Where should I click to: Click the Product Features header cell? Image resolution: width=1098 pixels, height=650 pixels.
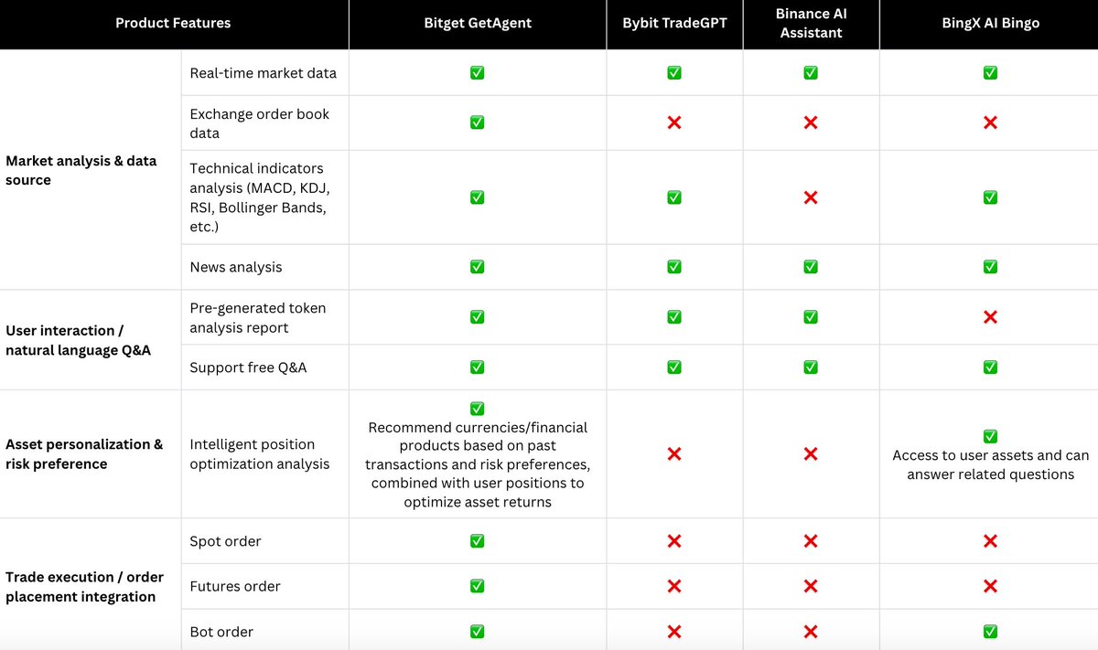(173, 23)
